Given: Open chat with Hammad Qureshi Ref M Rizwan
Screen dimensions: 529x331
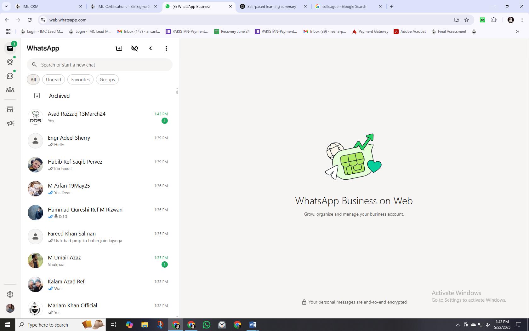Looking at the screenshot, I should coord(98,213).
